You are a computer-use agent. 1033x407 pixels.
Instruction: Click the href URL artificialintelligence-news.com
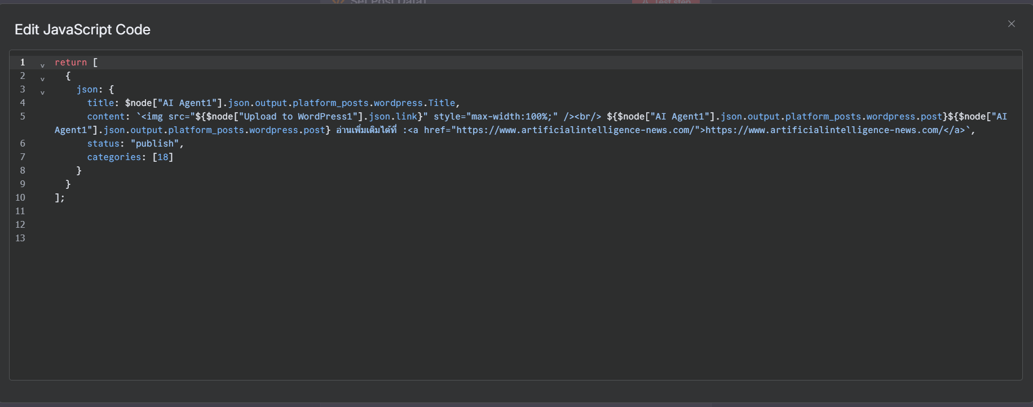(x=576, y=130)
